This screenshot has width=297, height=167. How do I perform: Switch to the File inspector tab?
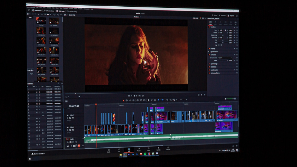point(235,23)
